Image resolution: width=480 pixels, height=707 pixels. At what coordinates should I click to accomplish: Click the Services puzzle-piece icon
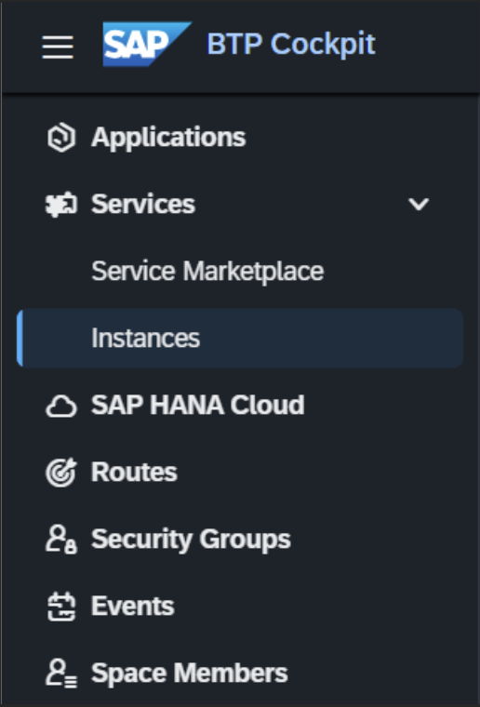[61, 205]
